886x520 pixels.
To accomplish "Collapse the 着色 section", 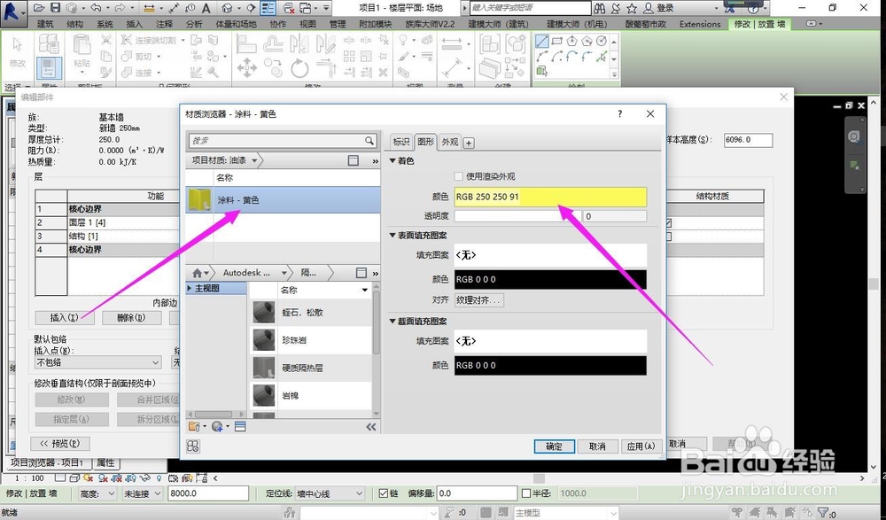I will 393,160.
